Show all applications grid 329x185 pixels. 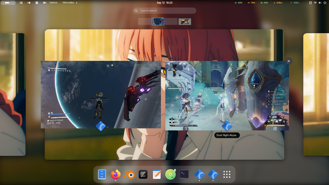click(227, 174)
